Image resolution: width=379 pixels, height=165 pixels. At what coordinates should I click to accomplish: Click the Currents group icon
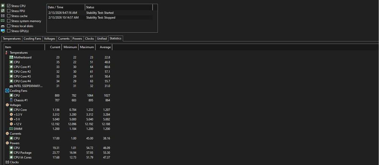7,133
